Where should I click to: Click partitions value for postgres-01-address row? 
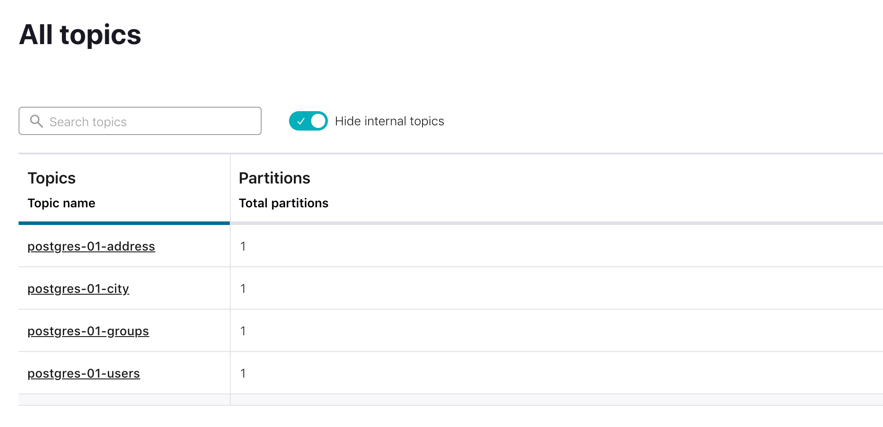pyautogui.click(x=243, y=246)
